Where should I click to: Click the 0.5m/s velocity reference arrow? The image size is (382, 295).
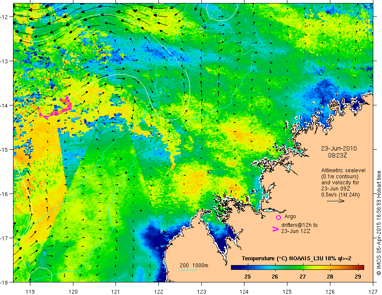click(336, 201)
